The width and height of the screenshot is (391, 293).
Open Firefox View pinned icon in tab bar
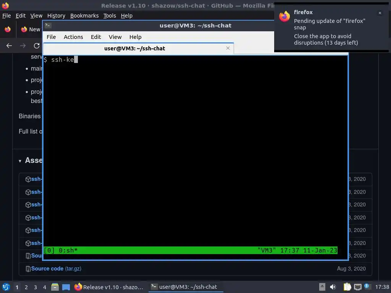coord(8,29)
